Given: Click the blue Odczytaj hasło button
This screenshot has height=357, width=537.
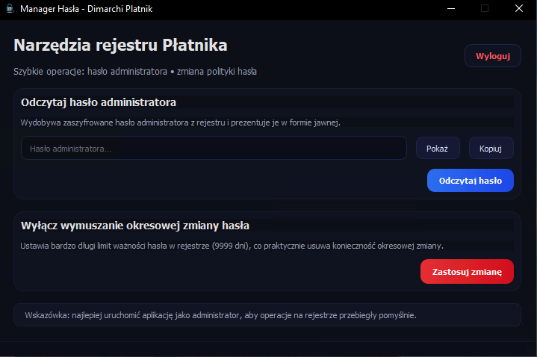Looking at the screenshot, I should pyautogui.click(x=471, y=181).
